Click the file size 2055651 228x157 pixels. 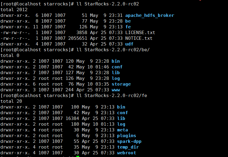click(78, 38)
